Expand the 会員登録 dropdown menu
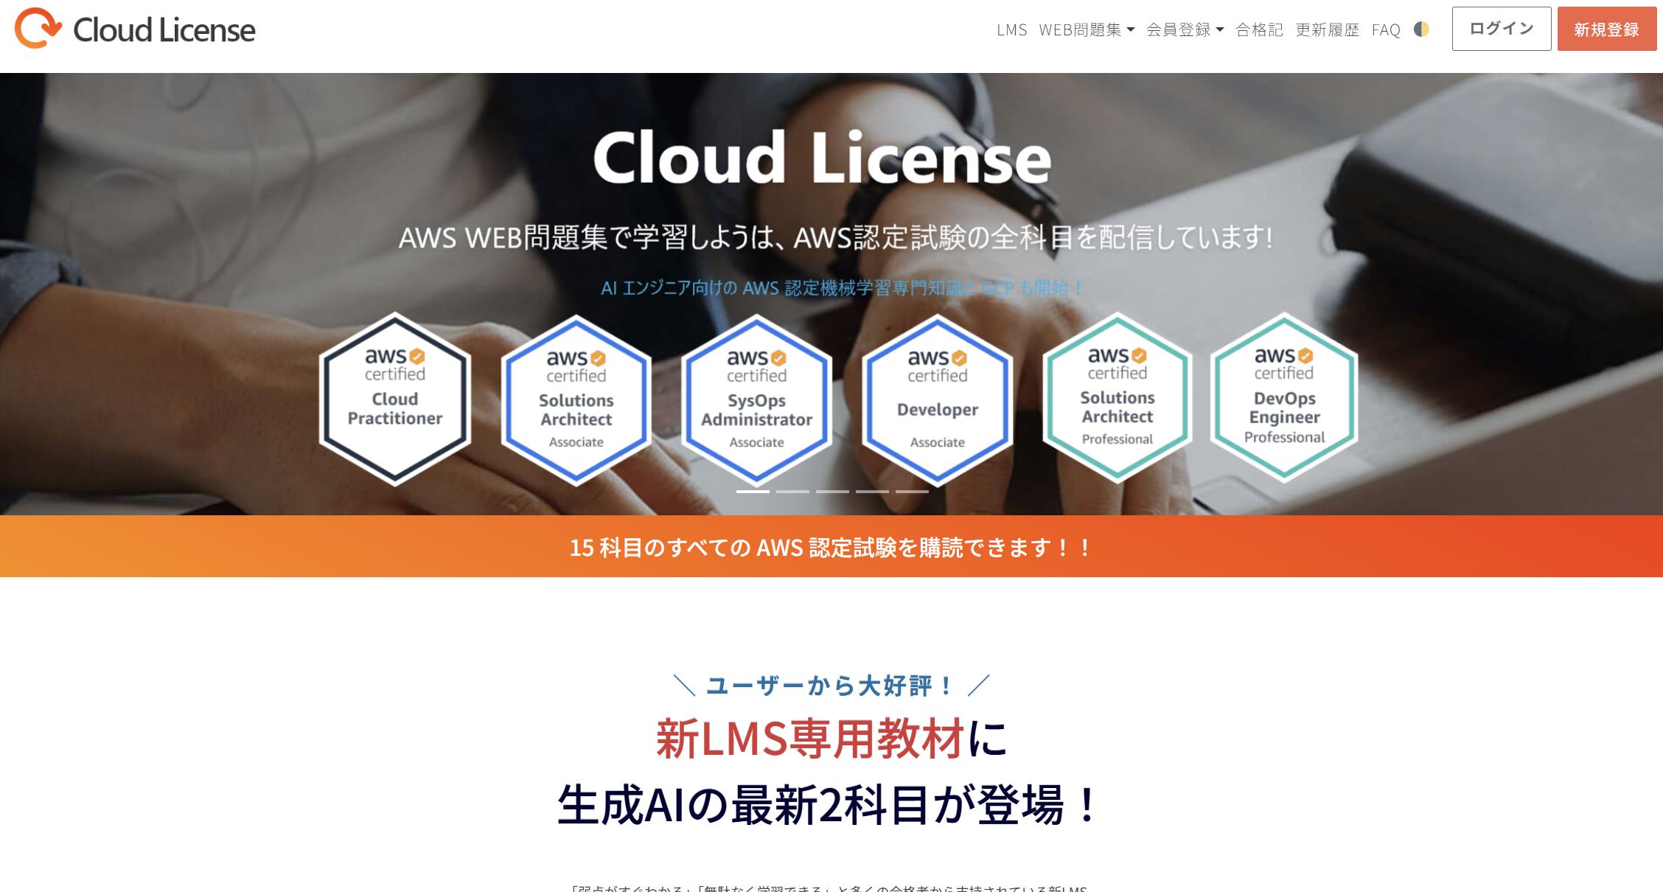1663x892 pixels. [1184, 29]
